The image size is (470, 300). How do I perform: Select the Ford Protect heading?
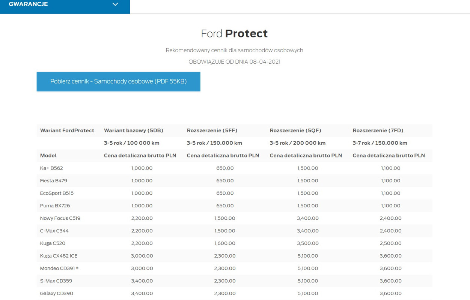(x=234, y=33)
